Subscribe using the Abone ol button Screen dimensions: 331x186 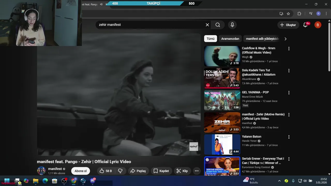pos(81,171)
